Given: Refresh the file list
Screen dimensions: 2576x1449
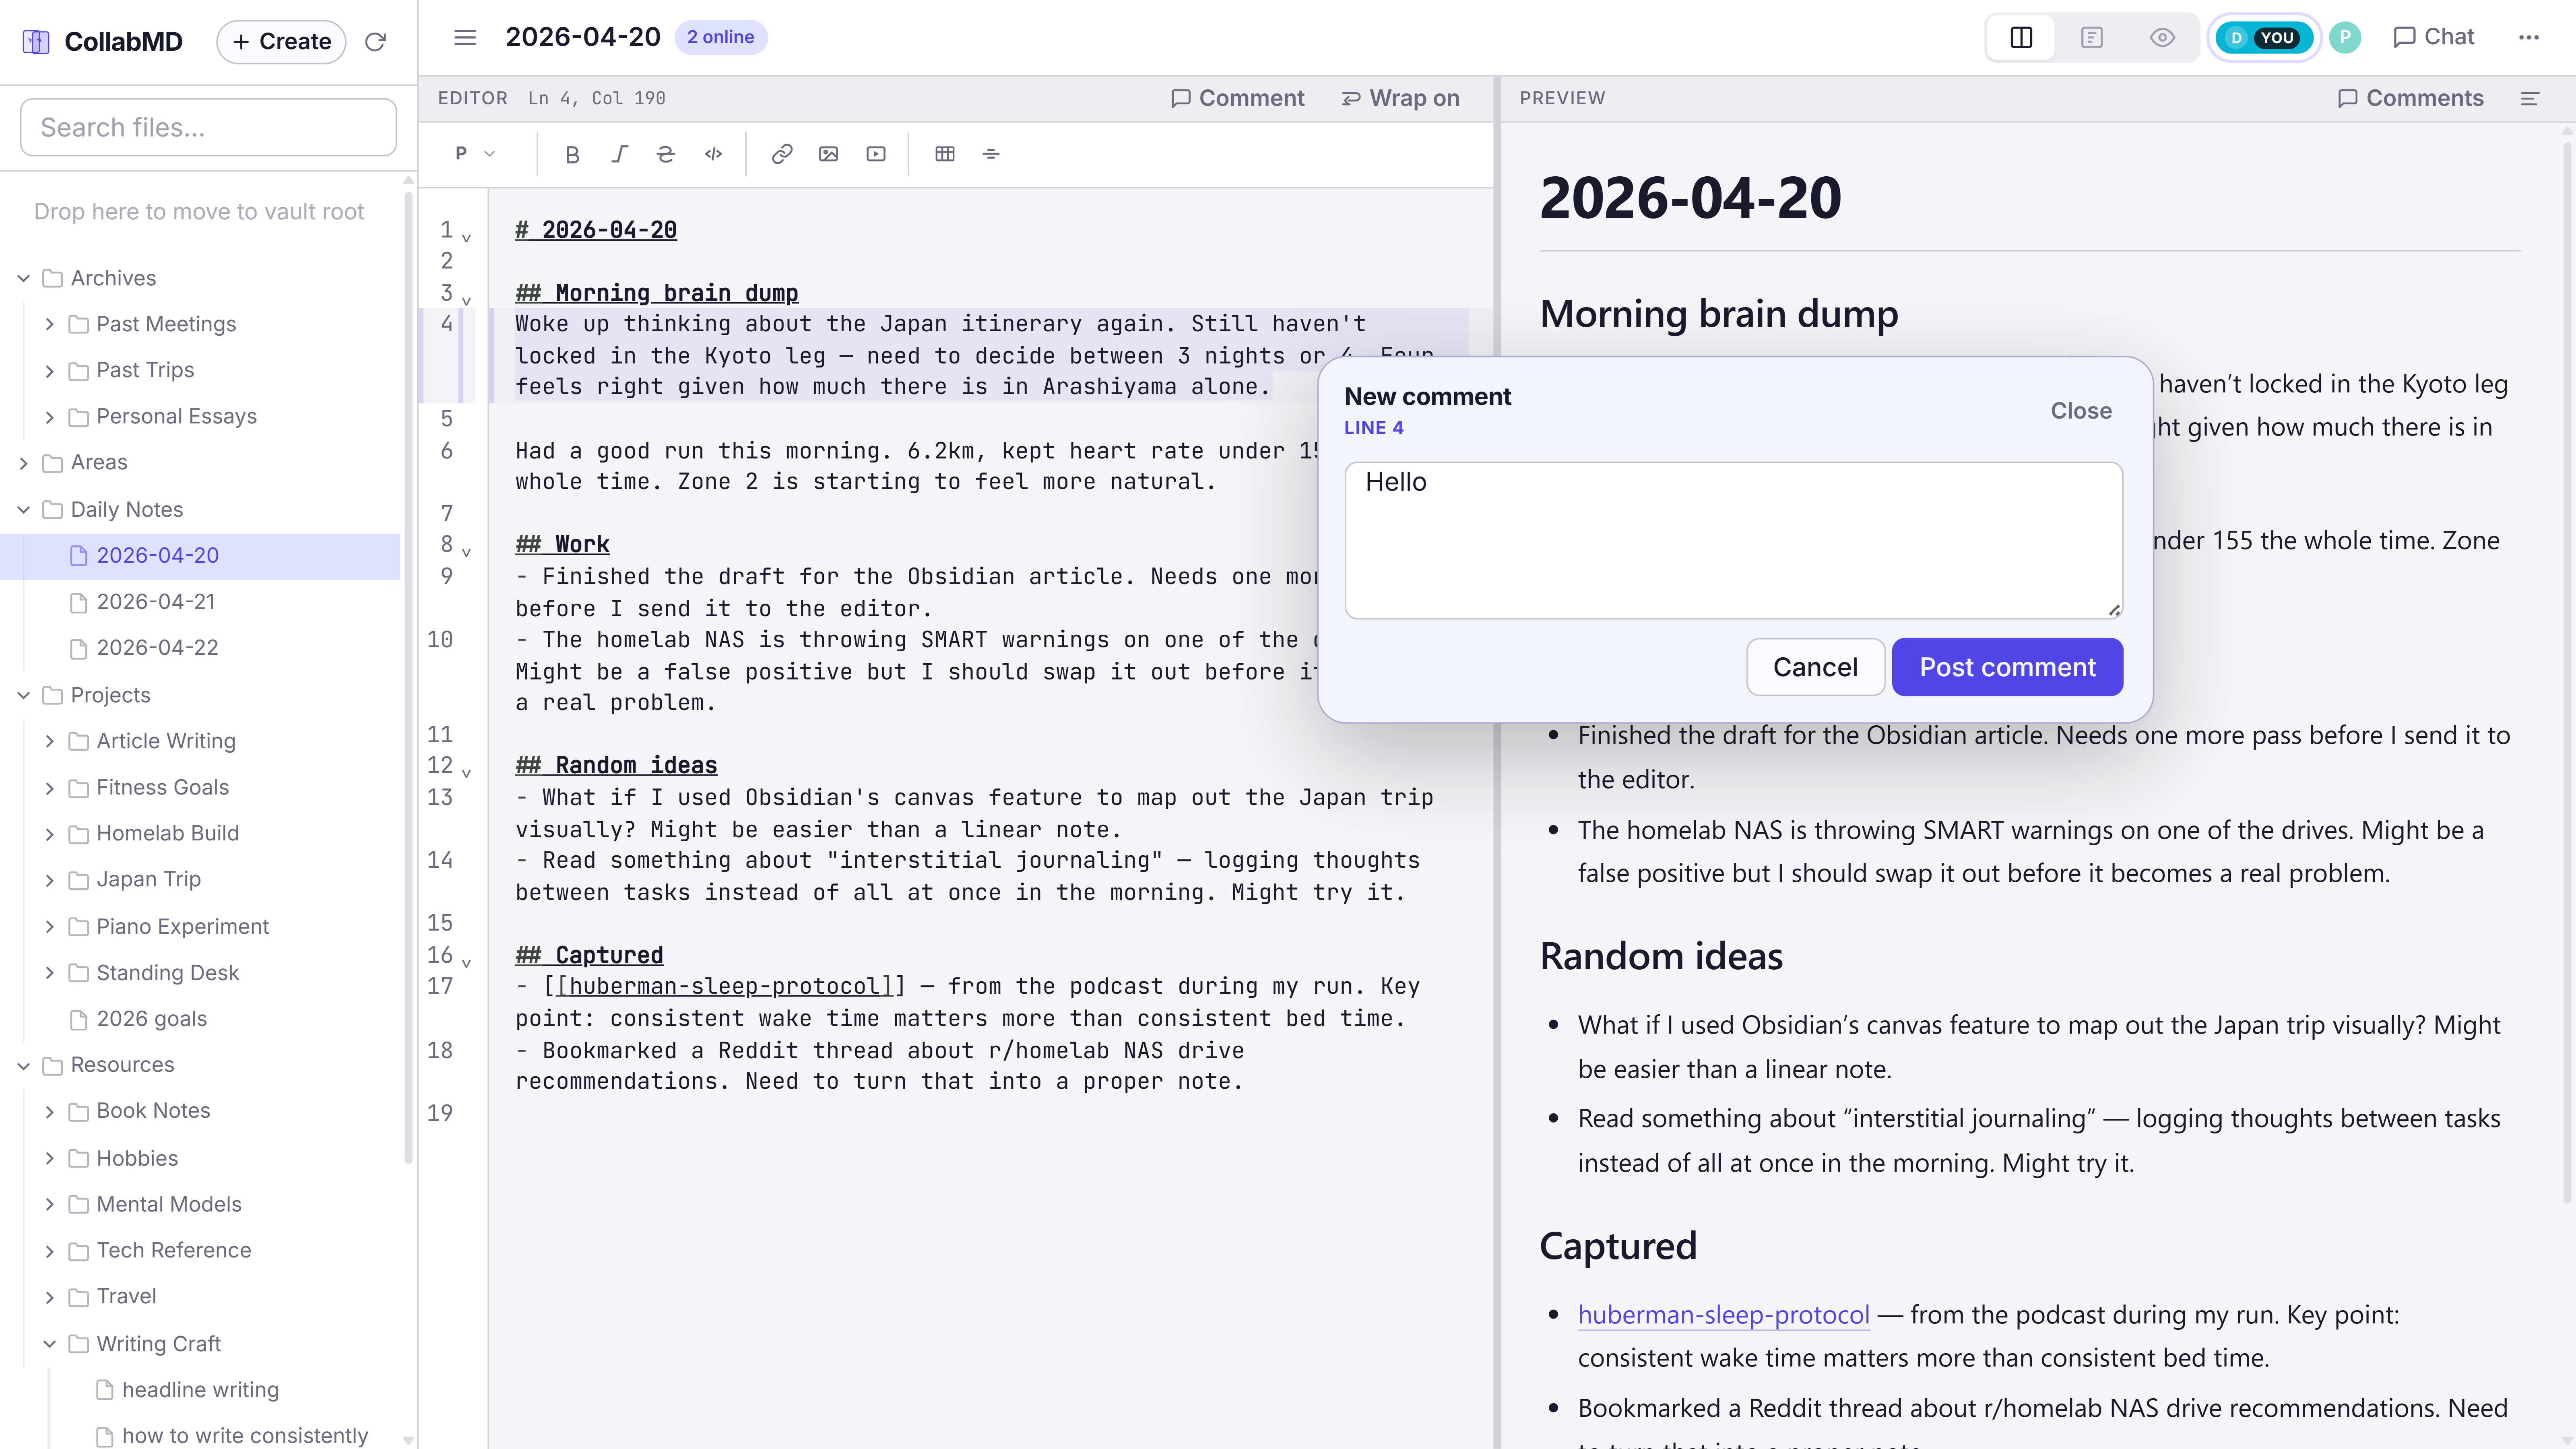Looking at the screenshot, I should [x=375, y=41].
